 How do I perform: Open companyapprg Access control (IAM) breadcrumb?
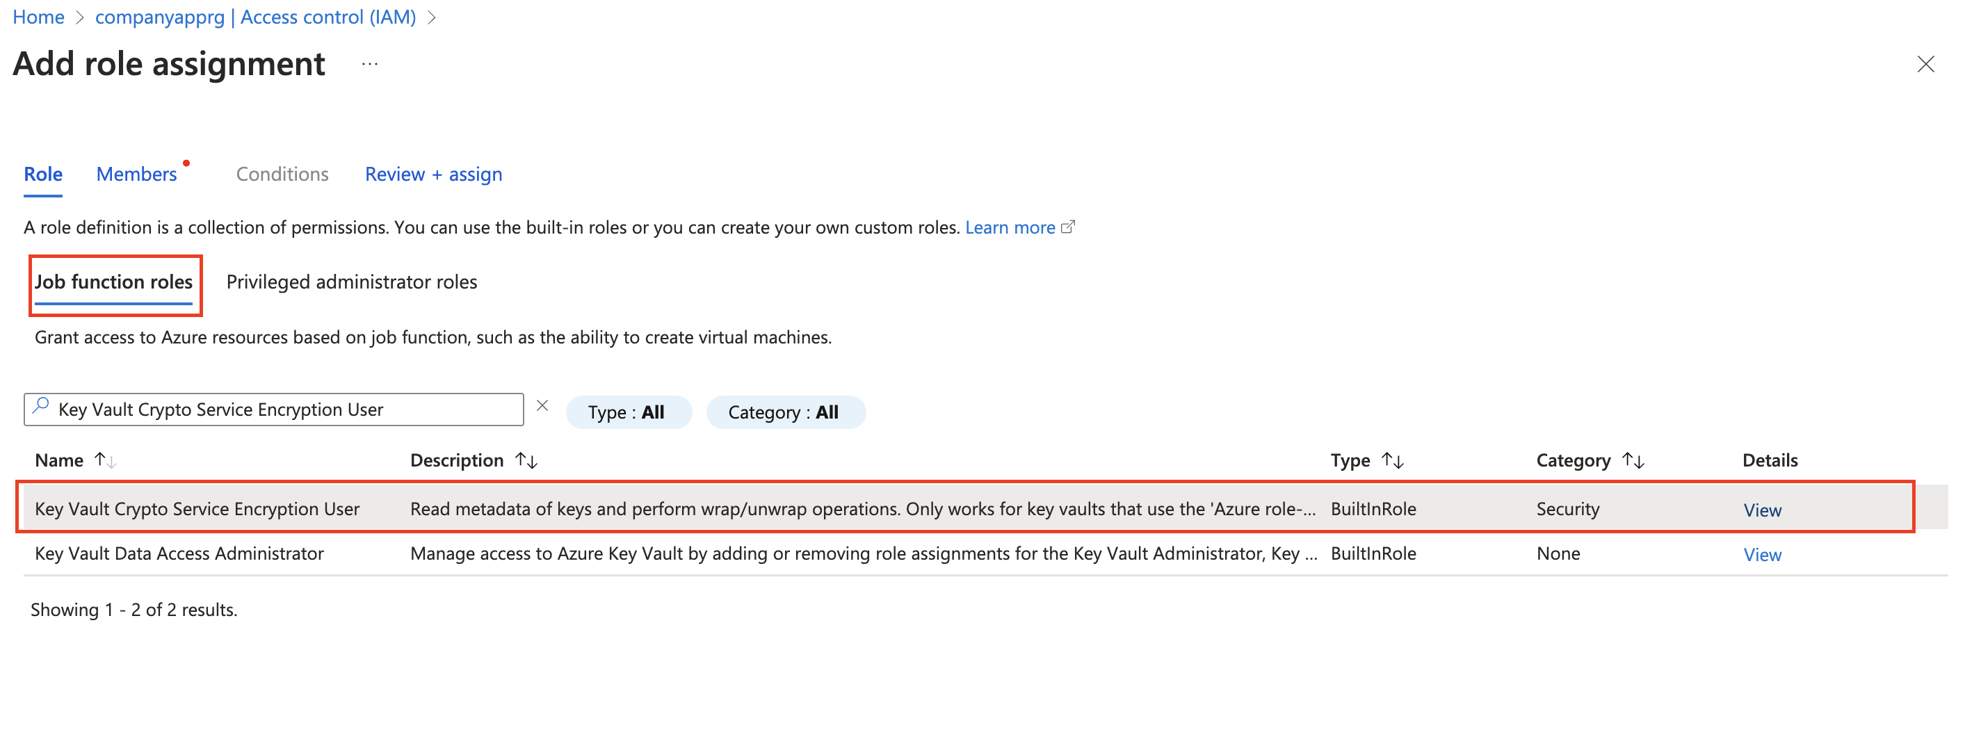pos(256,17)
